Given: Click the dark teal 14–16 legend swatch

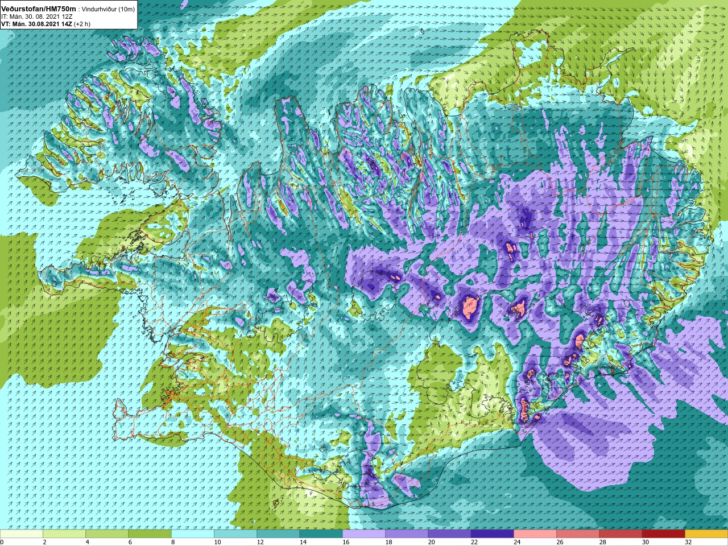Looking at the screenshot, I should [321, 534].
